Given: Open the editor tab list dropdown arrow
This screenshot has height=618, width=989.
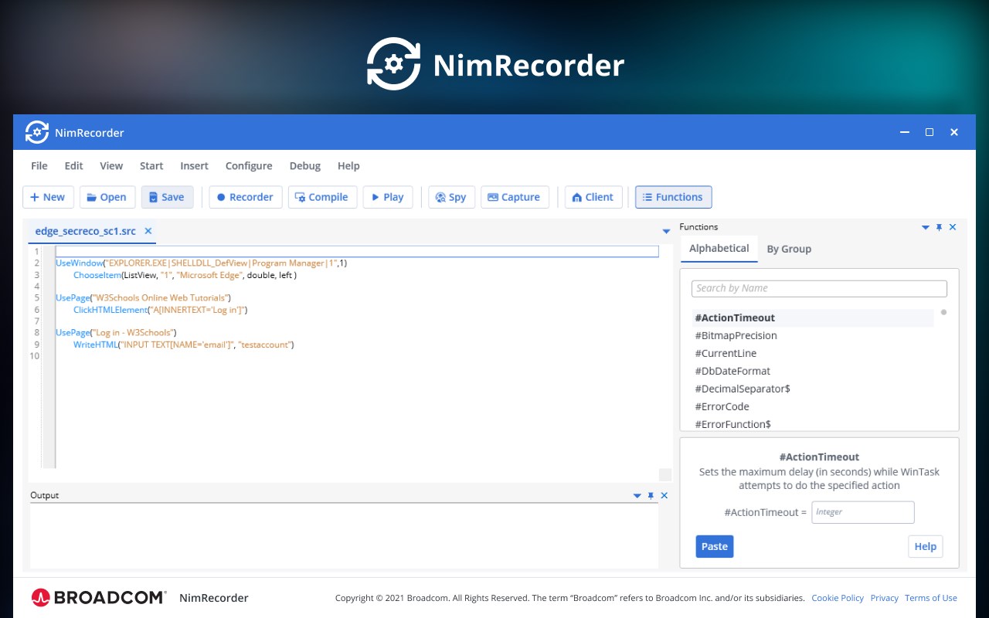Looking at the screenshot, I should pyautogui.click(x=666, y=232).
